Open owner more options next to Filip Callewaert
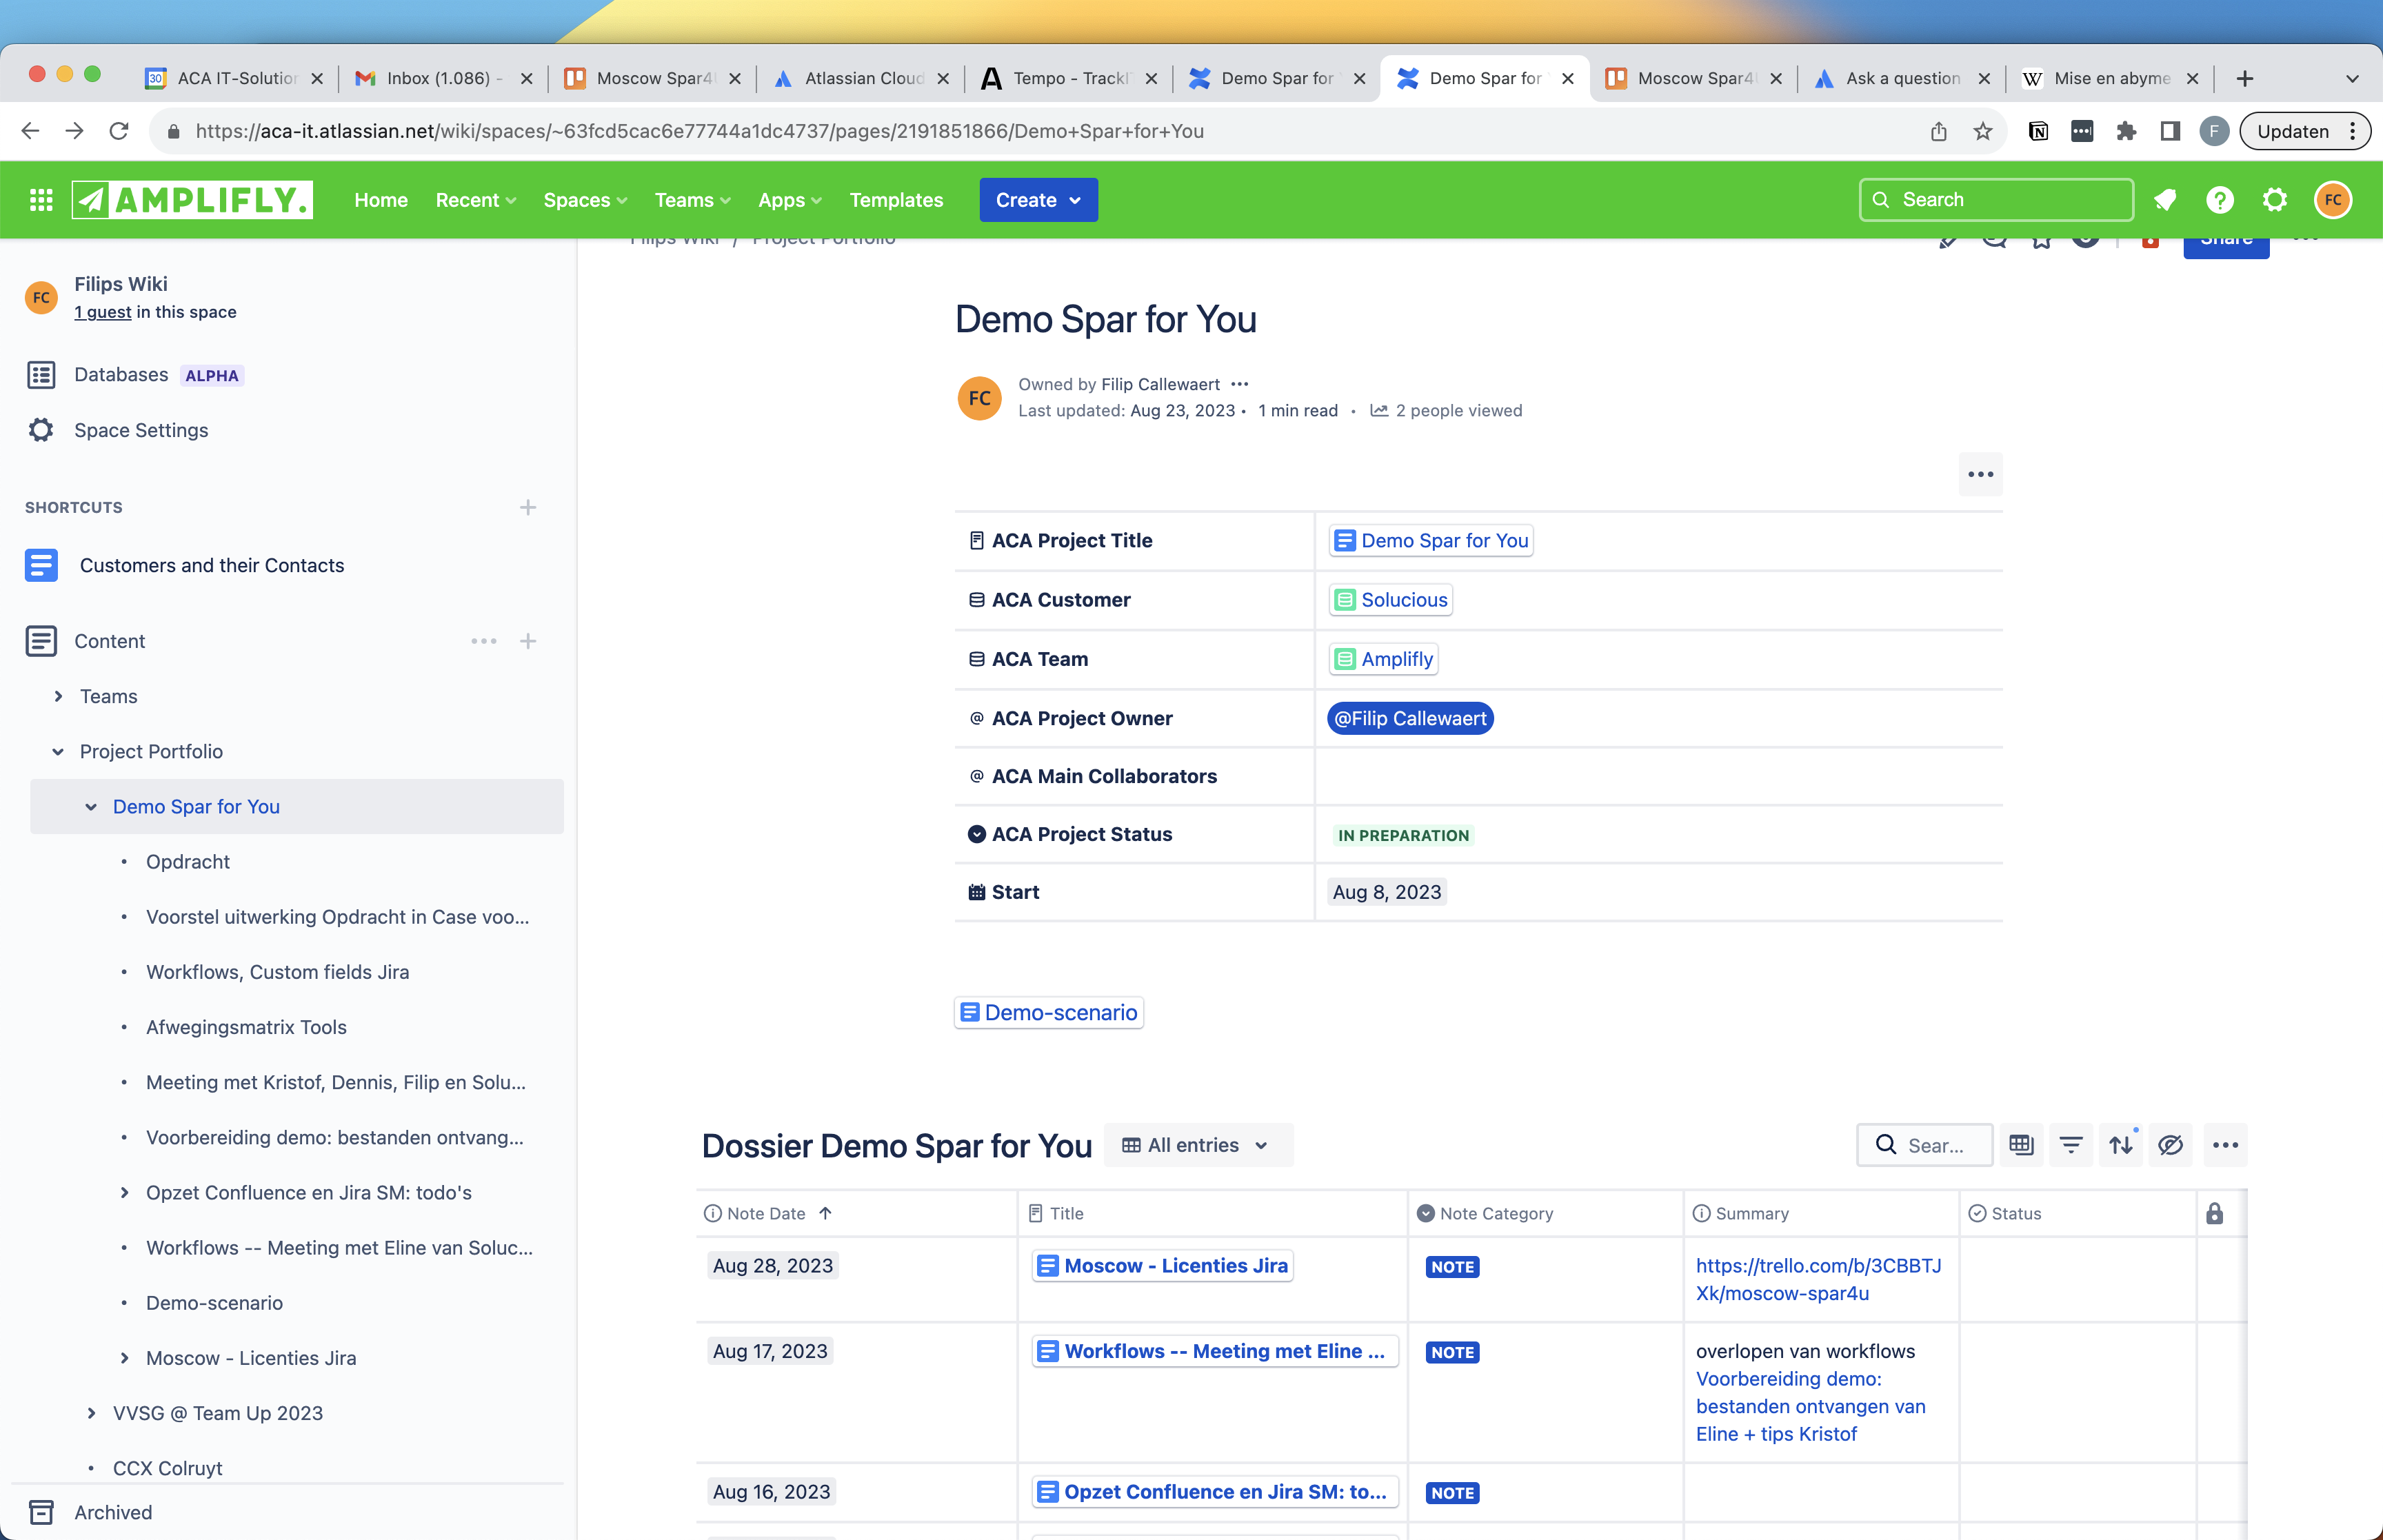This screenshot has height=1540, width=2383. click(1240, 384)
